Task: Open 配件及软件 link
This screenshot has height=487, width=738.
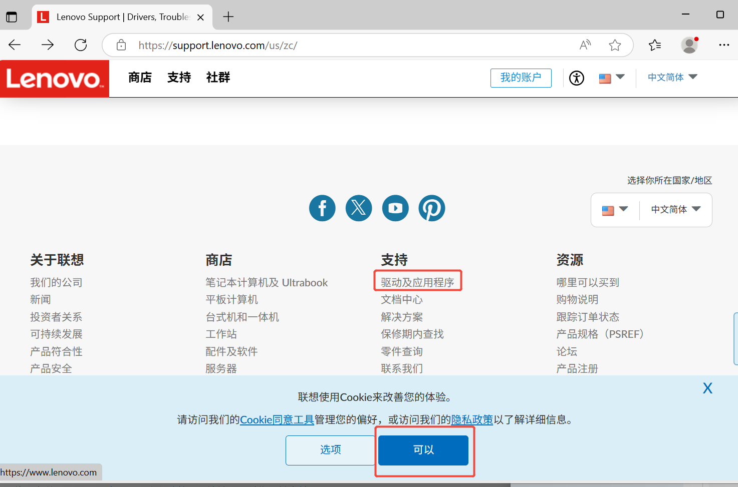Action: 231,351
